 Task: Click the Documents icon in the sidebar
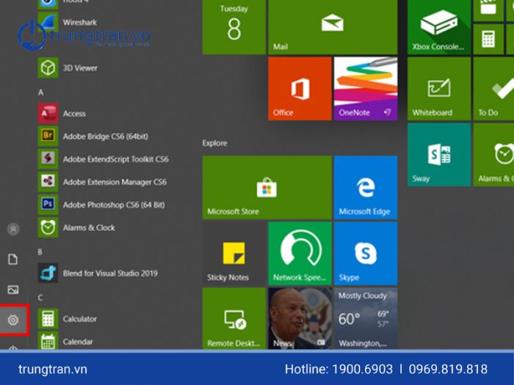pos(12,259)
